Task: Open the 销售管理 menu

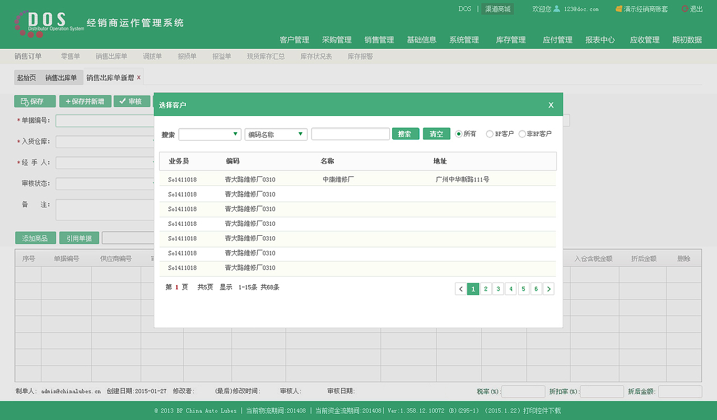Action: [x=379, y=40]
